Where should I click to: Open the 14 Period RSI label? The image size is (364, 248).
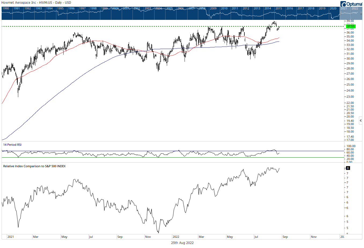pyautogui.click(x=12, y=145)
